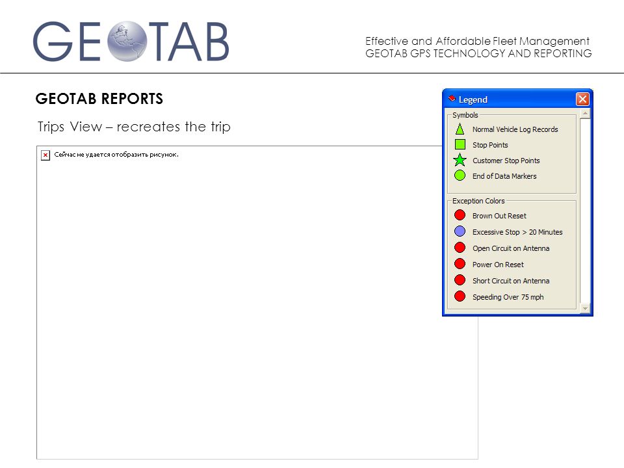Screen dimensions: 624x468
Task: Click the 'Exception Colors' group heading
Action: point(478,201)
